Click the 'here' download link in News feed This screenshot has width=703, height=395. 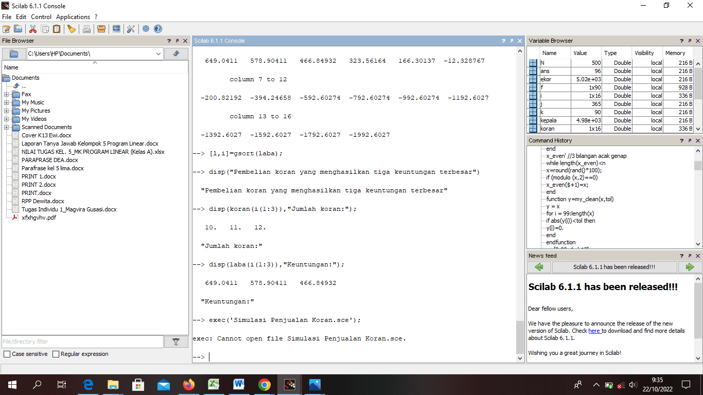(594, 331)
